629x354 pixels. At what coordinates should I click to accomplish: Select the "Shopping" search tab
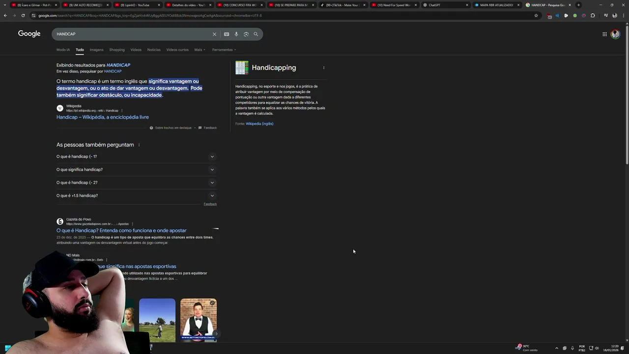[117, 50]
